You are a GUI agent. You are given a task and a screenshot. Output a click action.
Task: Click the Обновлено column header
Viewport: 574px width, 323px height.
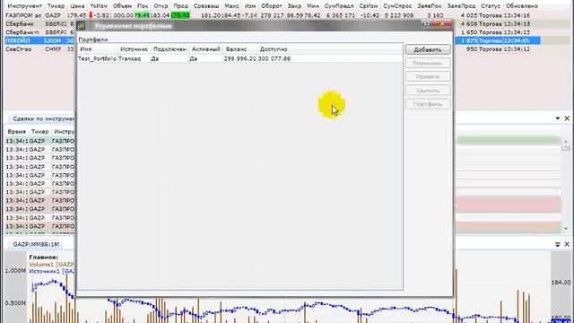(x=522, y=6)
